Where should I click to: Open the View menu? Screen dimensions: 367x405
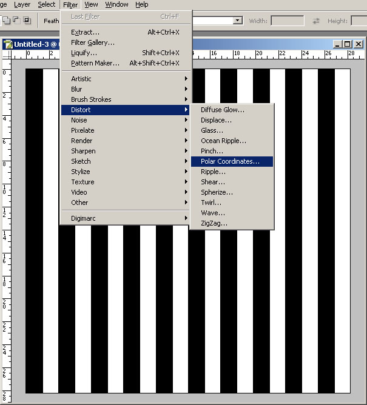point(91,4)
